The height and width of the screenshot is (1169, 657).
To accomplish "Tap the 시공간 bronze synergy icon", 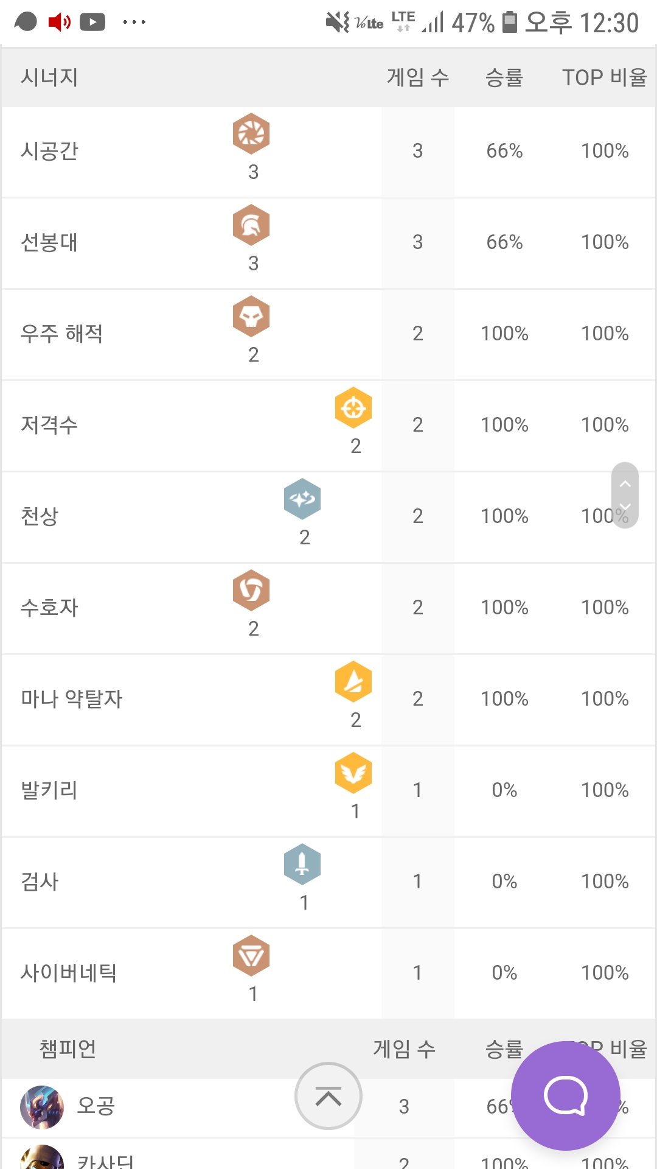I will pyautogui.click(x=251, y=133).
